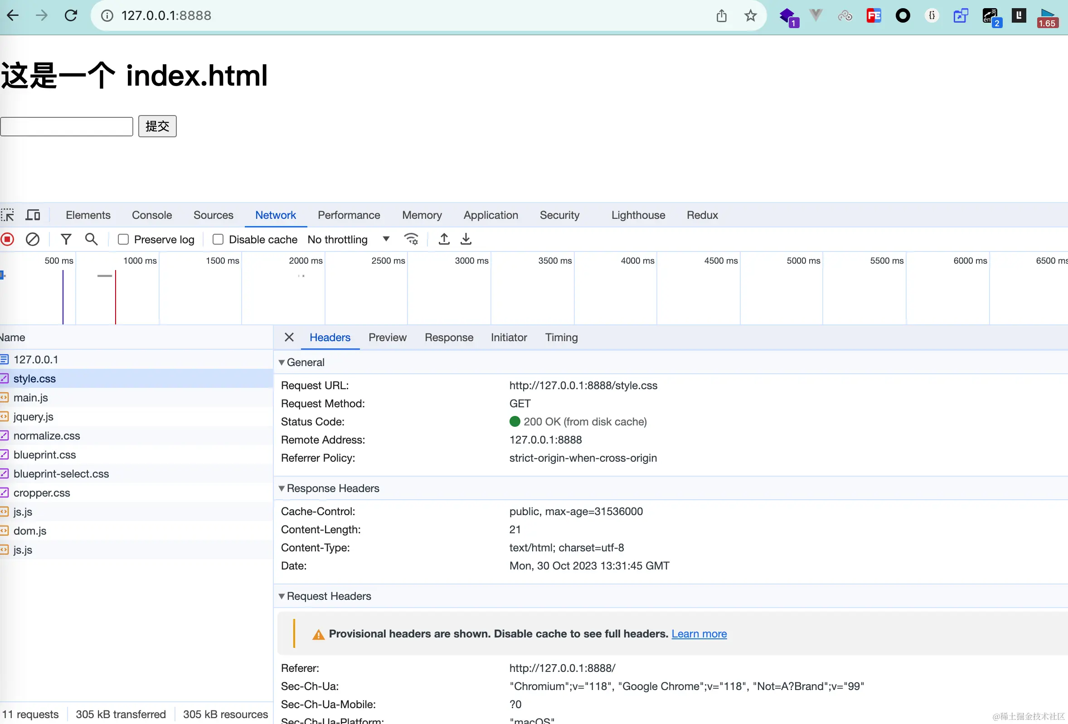Toggle the network filter funnel icon
1068x724 pixels.
(66, 239)
